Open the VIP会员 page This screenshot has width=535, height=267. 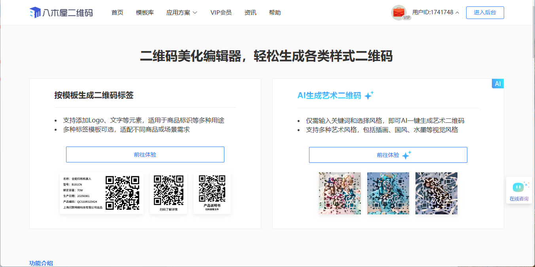pos(221,13)
